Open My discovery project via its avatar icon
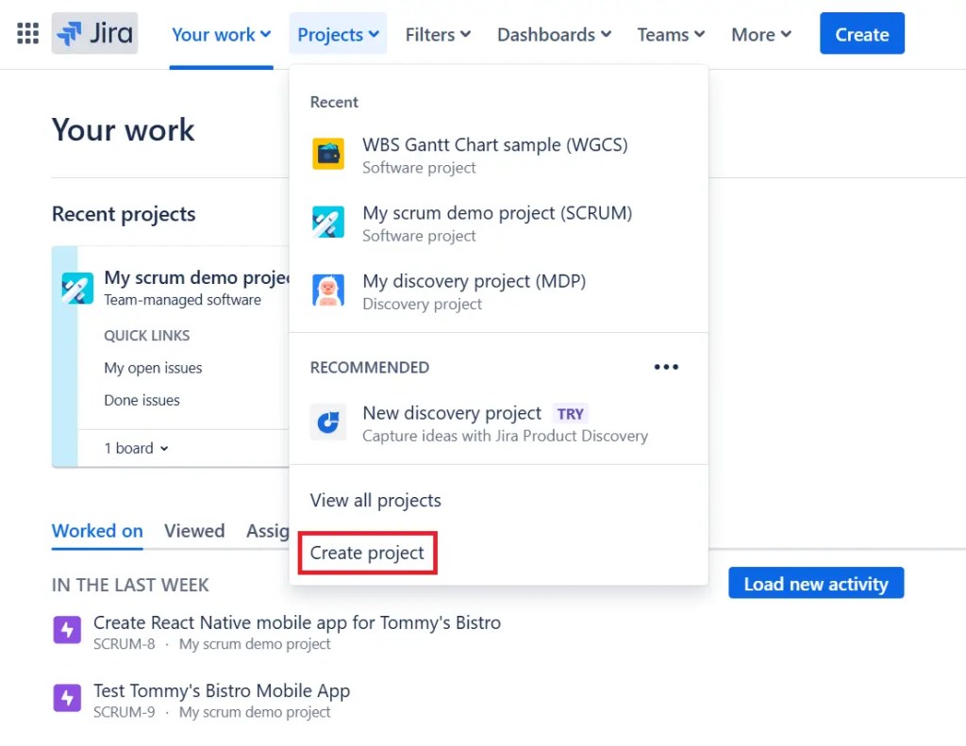This screenshot has height=746, width=966. 327,290
